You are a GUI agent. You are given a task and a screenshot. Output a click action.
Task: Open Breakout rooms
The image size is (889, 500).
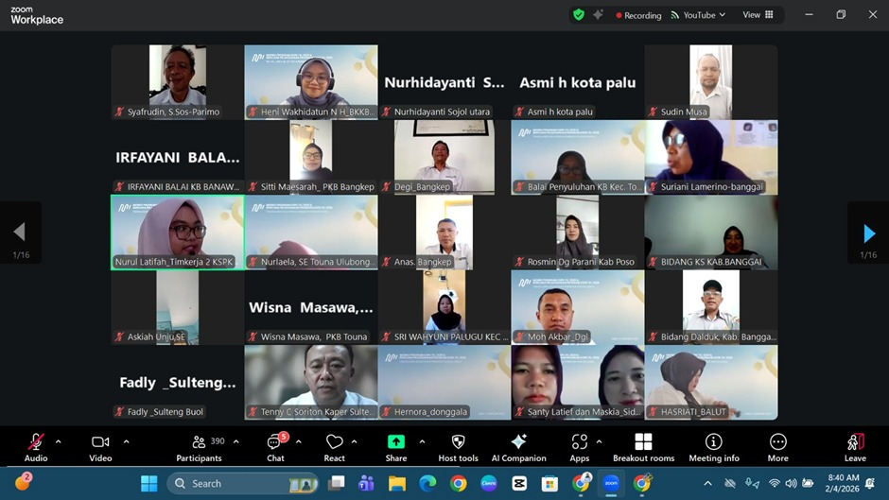643,447
